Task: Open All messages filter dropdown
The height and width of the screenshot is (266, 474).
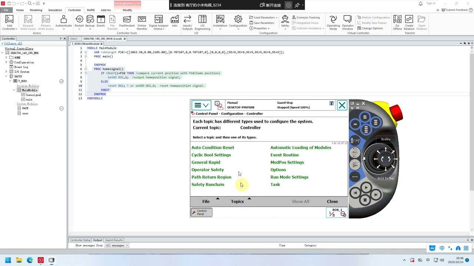Action: 117,245
